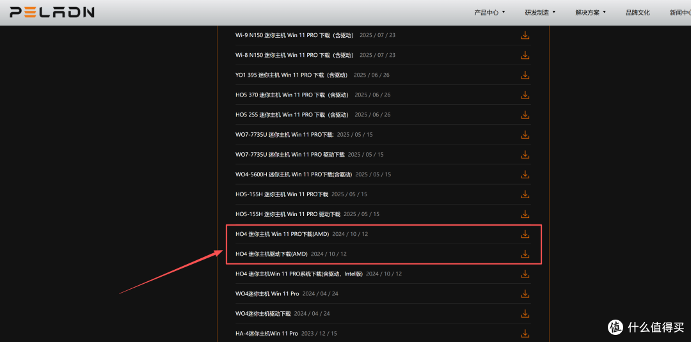Open WO4迷你主机驱动下载 link

coord(263,313)
